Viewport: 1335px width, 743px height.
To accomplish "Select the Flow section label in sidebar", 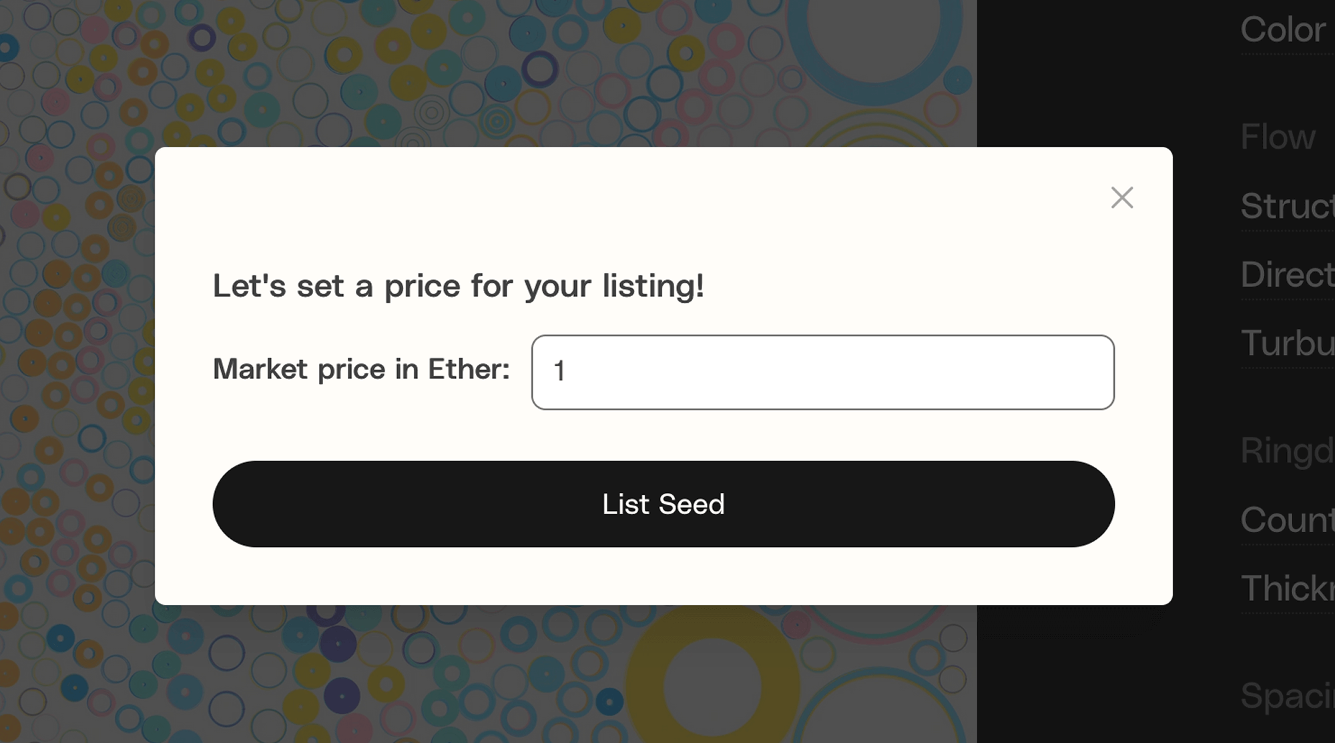I will (x=1278, y=137).
